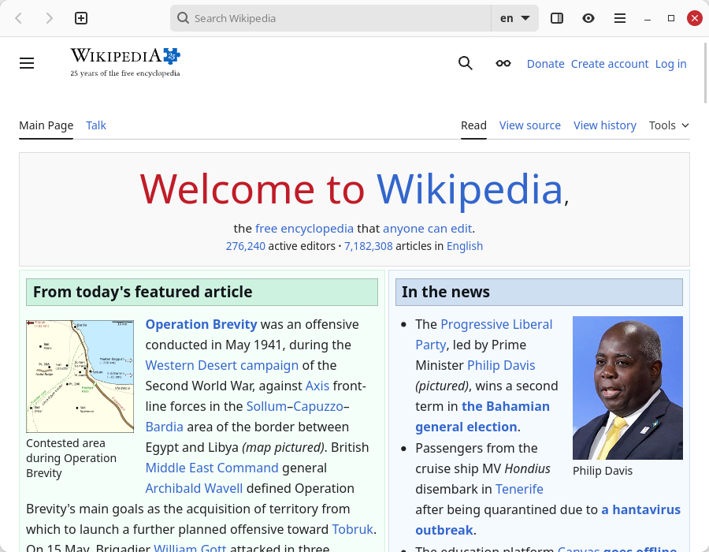The height and width of the screenshot is (552, 709).
Task: Open the English language link
Action: [464, 246]
